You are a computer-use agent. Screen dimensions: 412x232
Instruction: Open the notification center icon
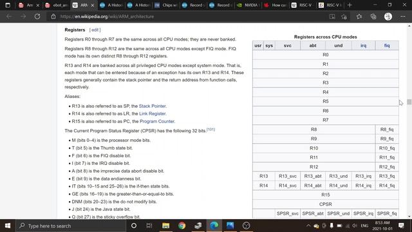[401, 226]
